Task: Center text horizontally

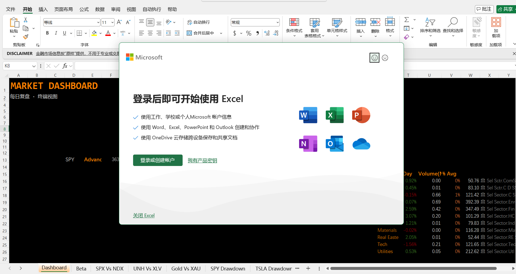Action: (x=150, y=33)
